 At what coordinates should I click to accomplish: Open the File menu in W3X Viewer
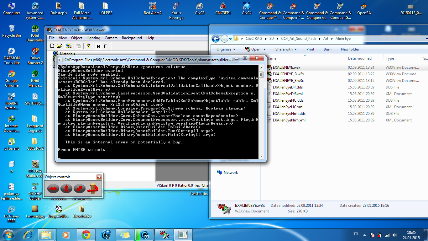click(x=52, y=38)
